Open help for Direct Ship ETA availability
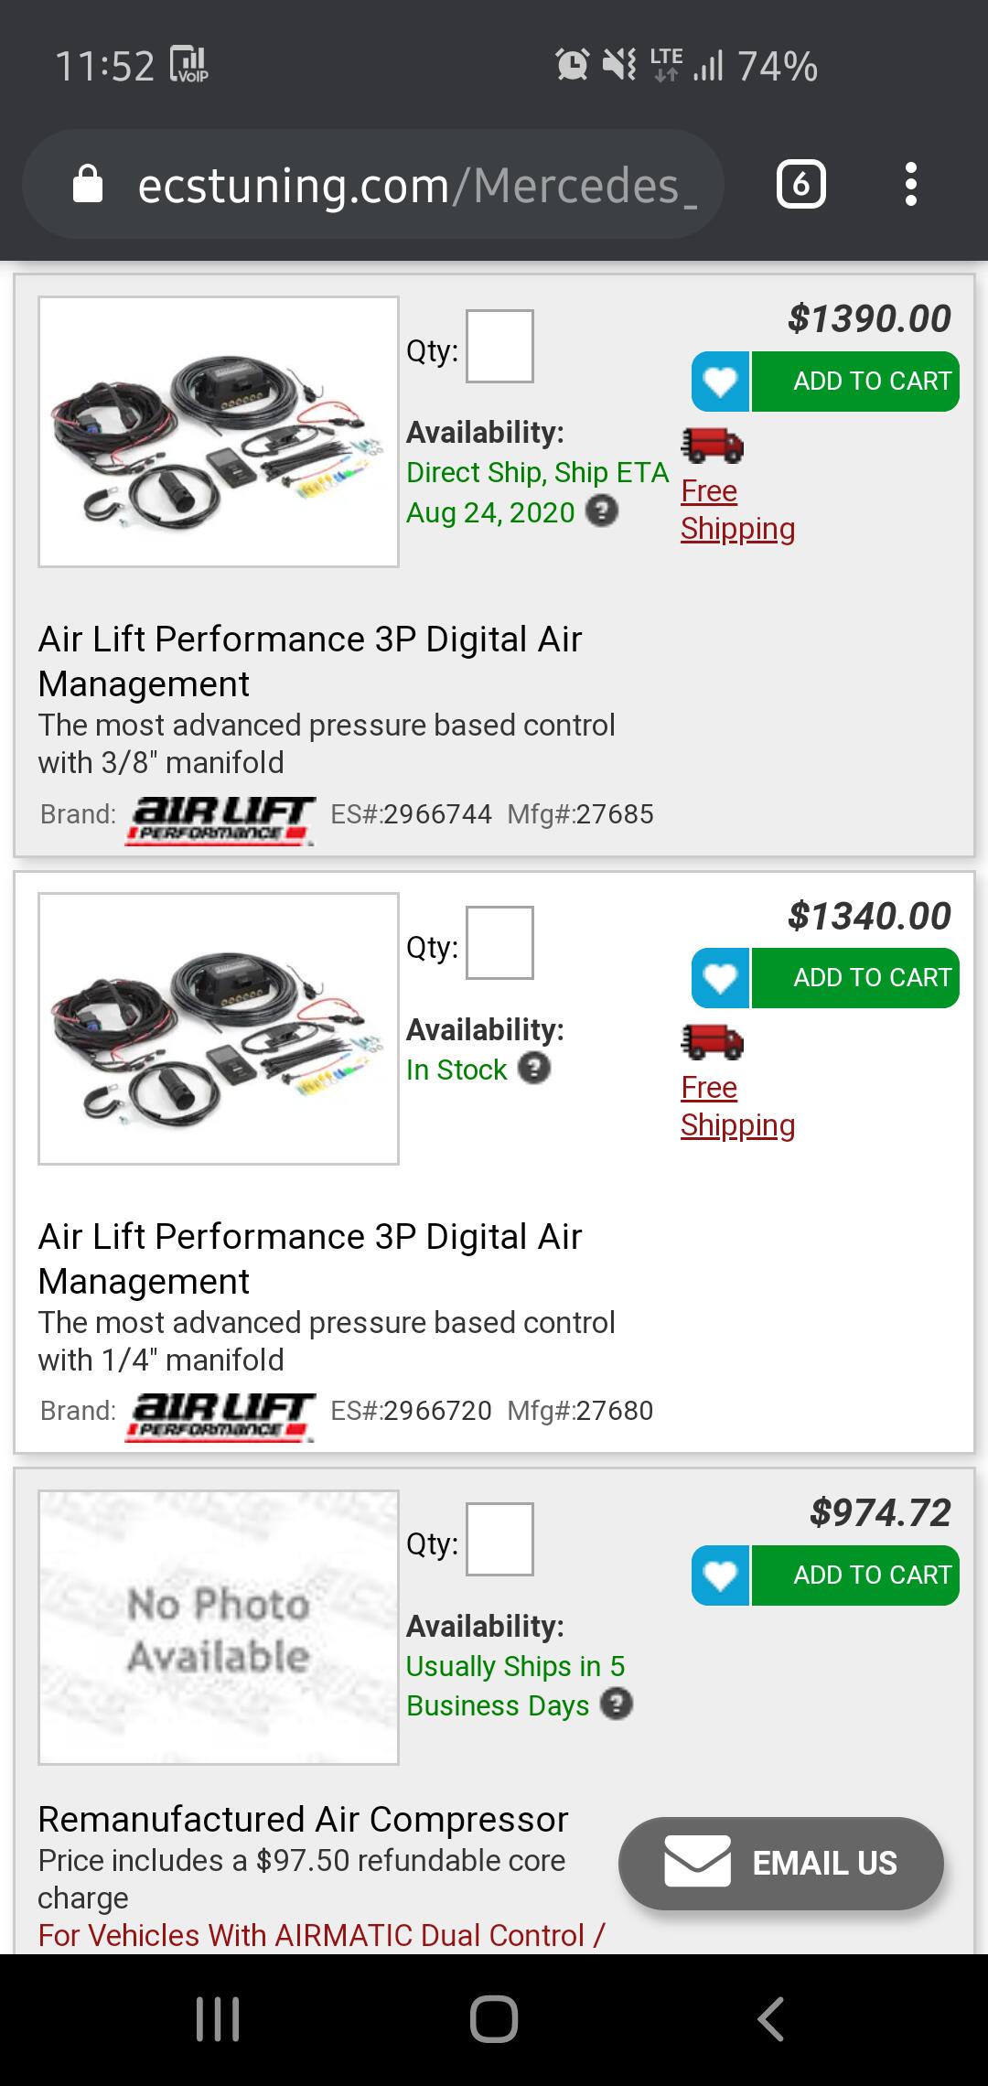 coord(601,511)
